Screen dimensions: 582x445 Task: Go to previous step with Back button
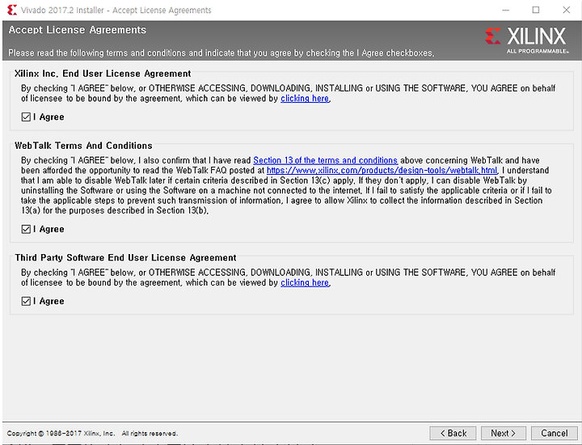point(453,433)
